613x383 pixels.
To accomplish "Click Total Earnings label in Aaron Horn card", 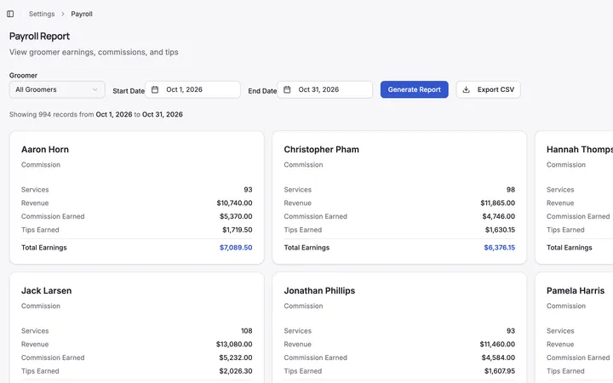I will click(43, 248).
